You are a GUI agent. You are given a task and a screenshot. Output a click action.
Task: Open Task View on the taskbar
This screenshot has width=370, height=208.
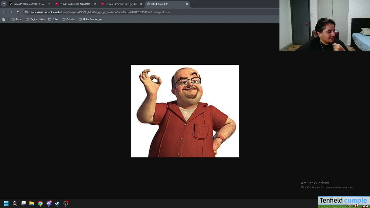point(23,203)
